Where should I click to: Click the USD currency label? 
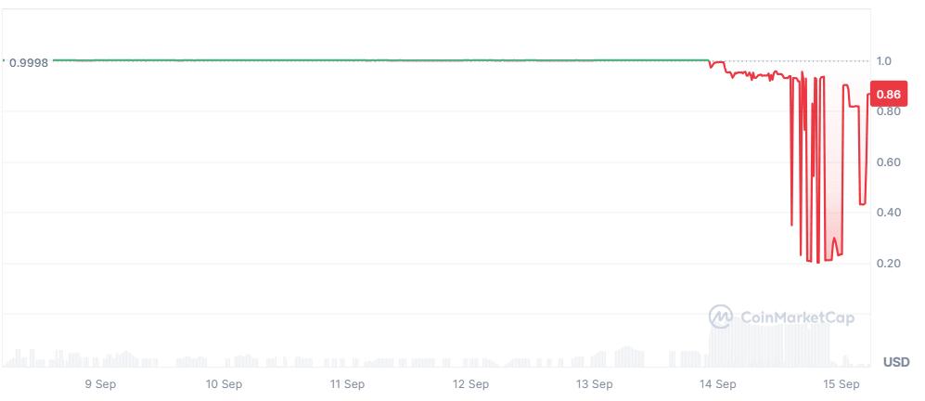[x=895, y=361]
